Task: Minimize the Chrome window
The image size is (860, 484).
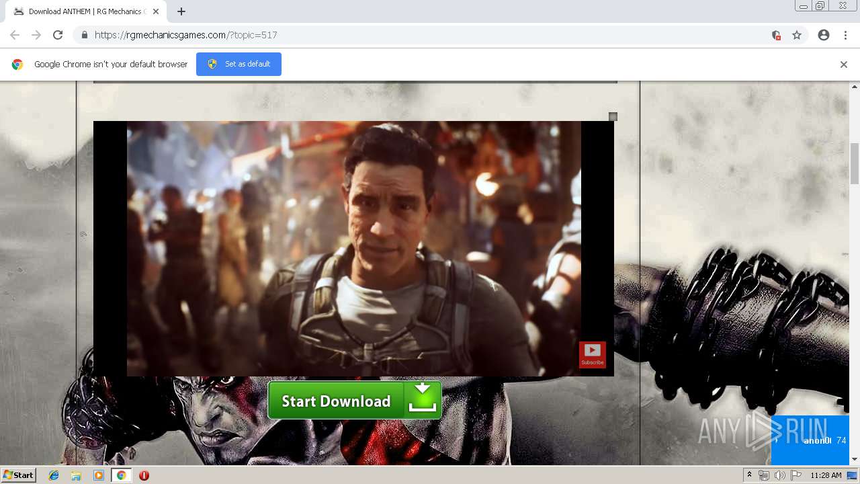Action: click(x=804, y=6)
